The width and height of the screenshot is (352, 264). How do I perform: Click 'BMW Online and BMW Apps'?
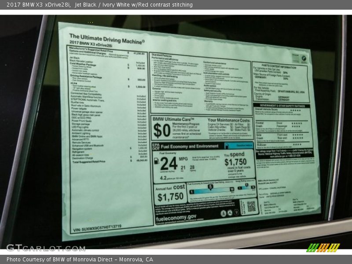coord(87,136)
